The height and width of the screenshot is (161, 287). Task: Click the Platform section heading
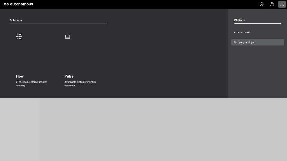tap(240, 20)
